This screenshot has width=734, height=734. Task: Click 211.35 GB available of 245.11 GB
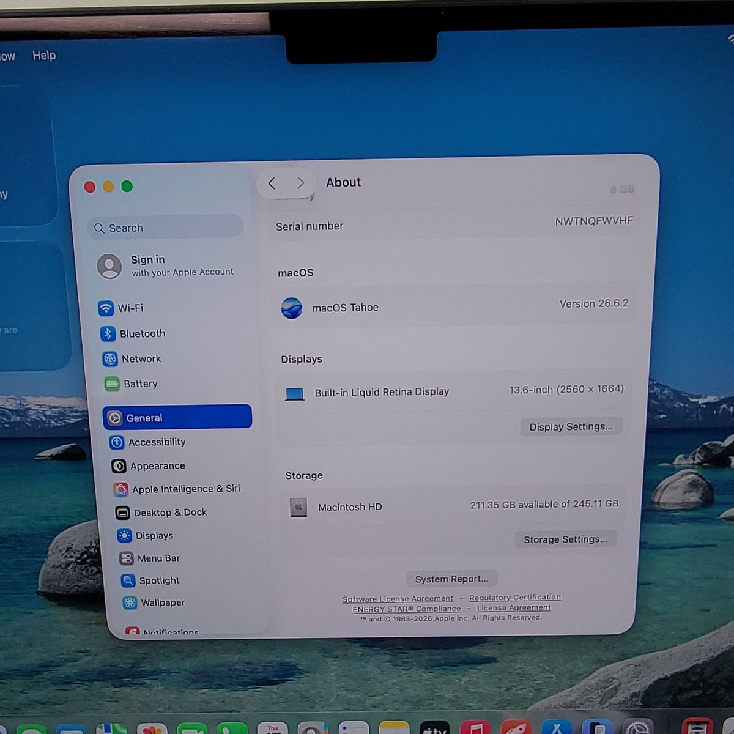544,505
